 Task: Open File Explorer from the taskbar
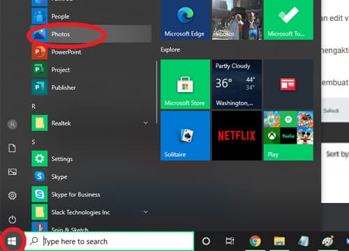tap(279, 241)
